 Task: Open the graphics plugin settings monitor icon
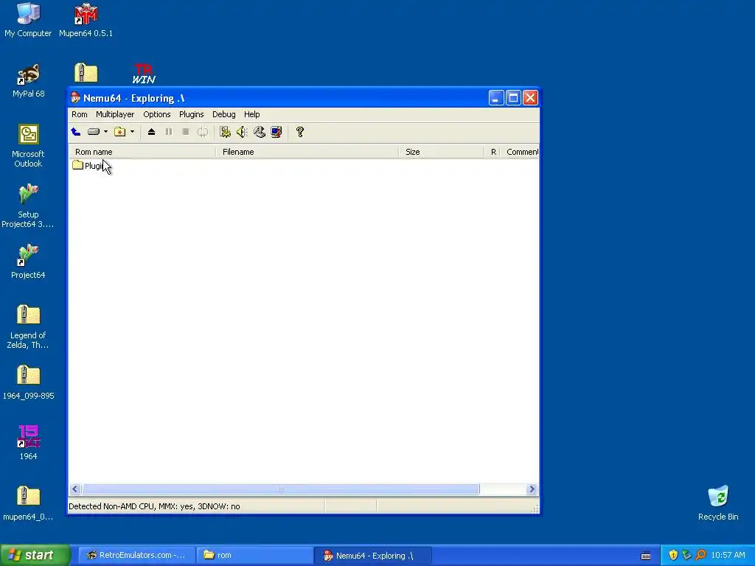pos(276,132)
